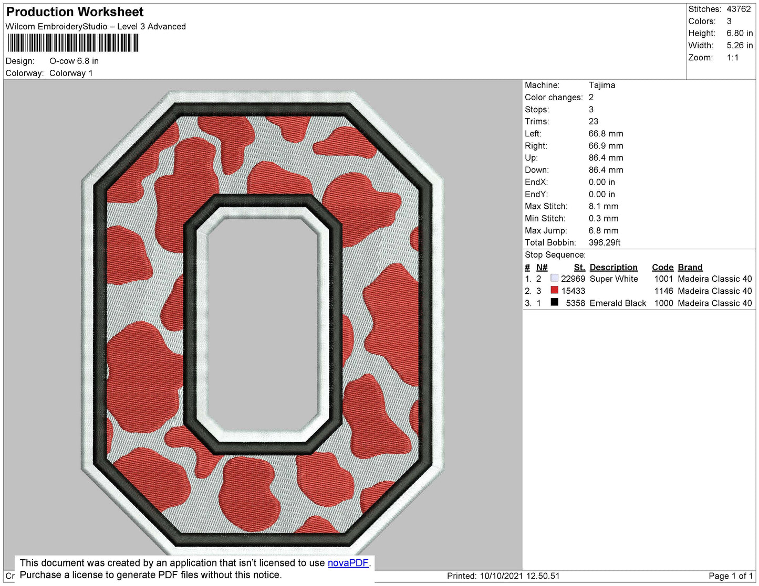Screen dimensions: 759x586
Task: Click the 'Brand' column header
Action: pyautogui.click(x=690, y=267)
